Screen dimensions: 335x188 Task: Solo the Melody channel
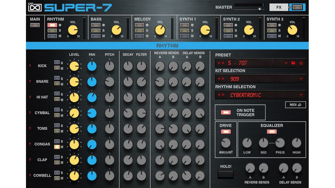[139, 31]
